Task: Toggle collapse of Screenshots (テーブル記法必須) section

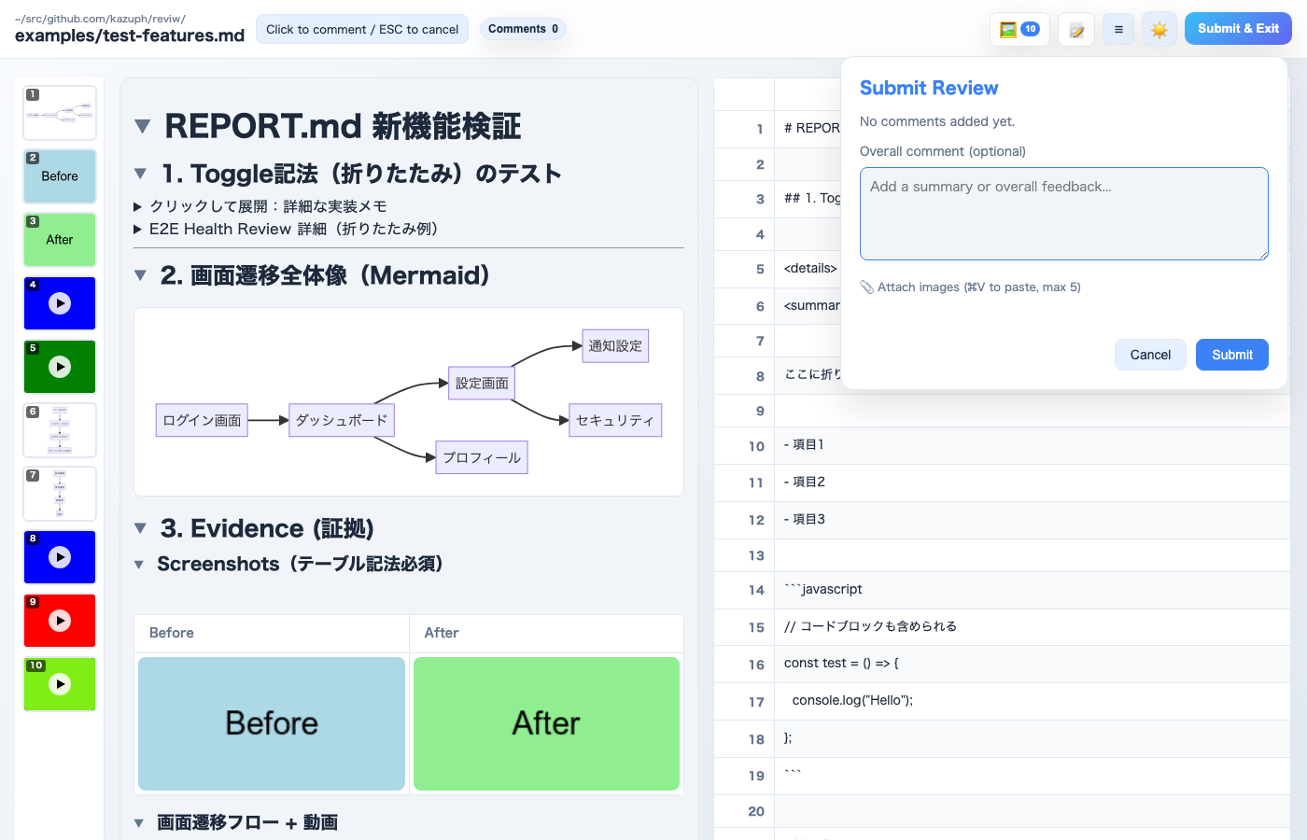Action: (x=138, y=564)
